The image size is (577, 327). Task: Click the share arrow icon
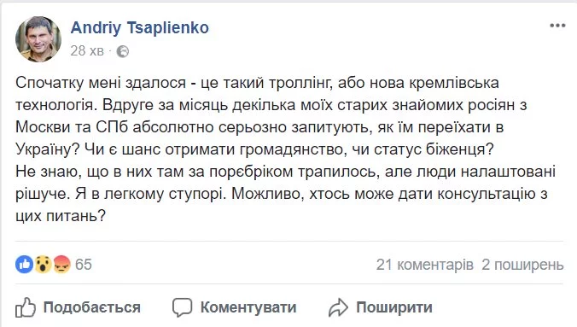[338, 308]
